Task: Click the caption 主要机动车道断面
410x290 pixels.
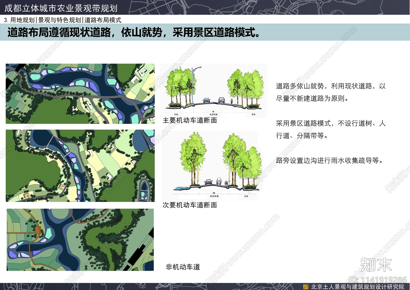Action: pos(190,120)
